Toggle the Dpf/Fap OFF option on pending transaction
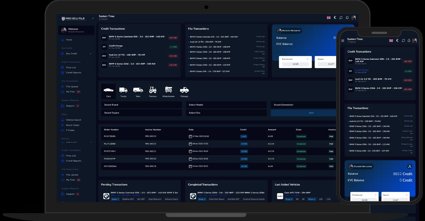This screenshot has height=221, width=425. [128, 199]
